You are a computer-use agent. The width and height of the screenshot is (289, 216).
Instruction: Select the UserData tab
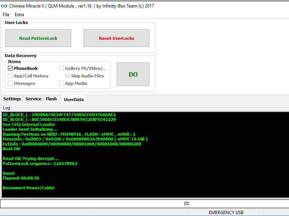(74, 99)
